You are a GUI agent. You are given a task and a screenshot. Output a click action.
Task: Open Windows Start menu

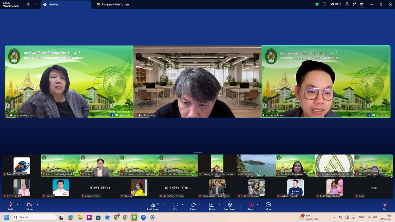coord(6,217)
